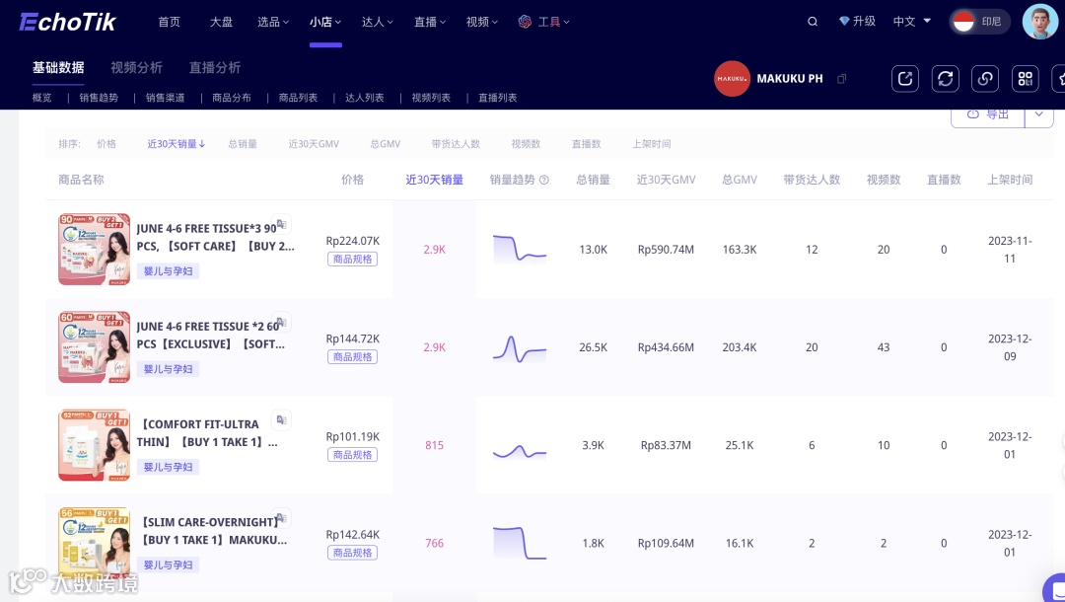This screenshot has width=1065, height=602.
Task: Click the 导出 export button
Action: [987, 114]
